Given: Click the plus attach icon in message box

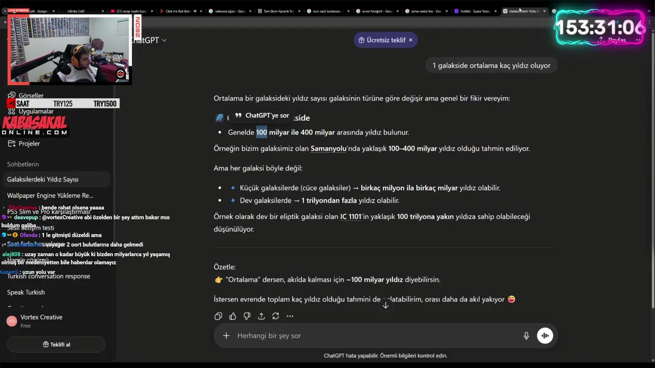Looking at the screenshot, I should (x=226, y=336).
